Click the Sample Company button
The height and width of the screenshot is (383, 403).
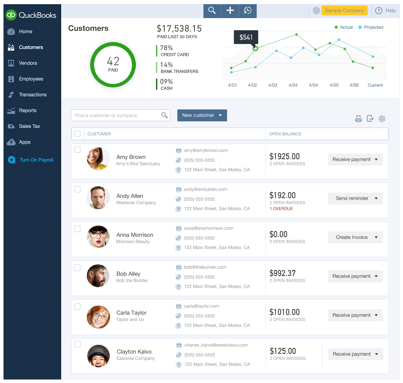[x=344, y=11]
